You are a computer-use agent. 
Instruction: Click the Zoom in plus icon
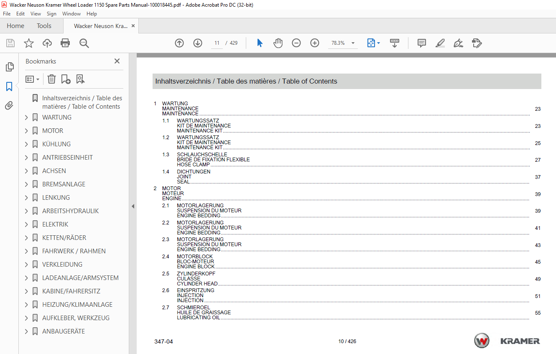(315, 43)
